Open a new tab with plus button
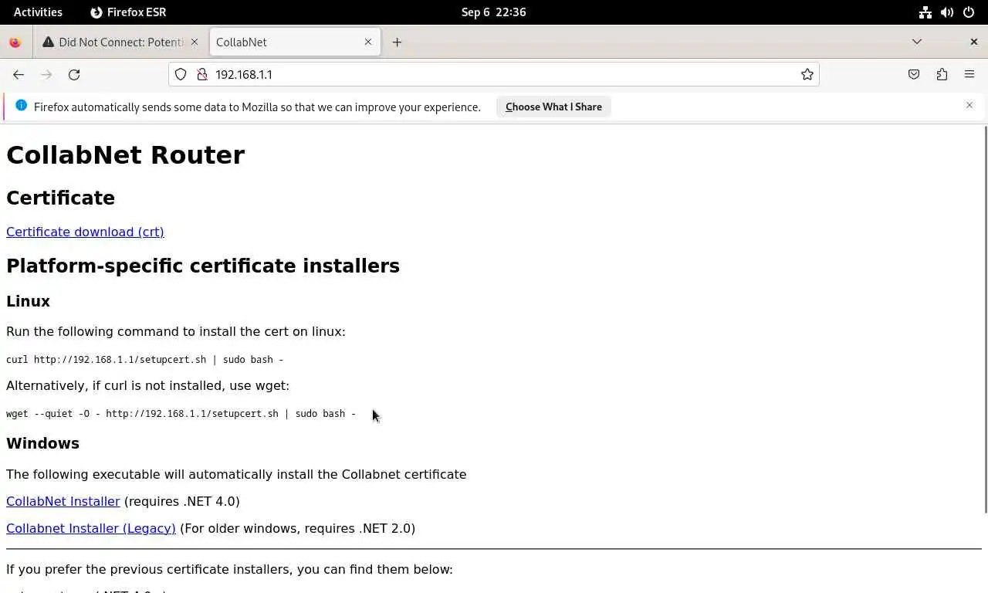The height and width of the screenshot is (593, 988). 397,42
